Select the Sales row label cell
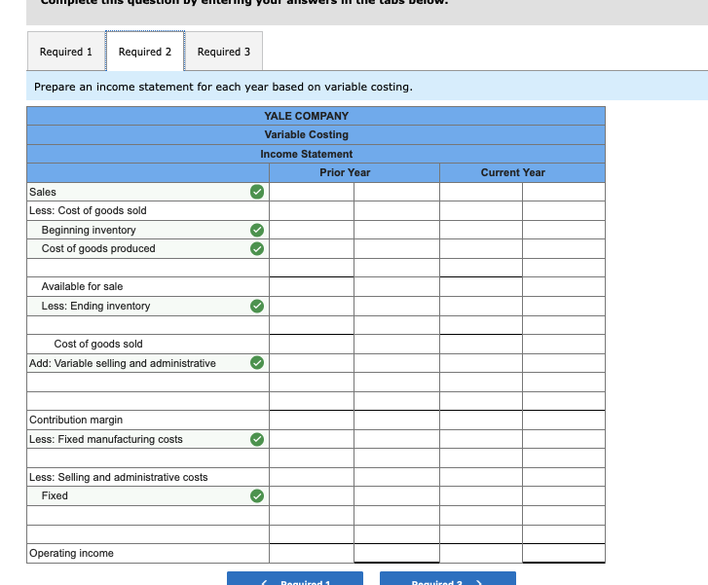The width and height of the screenshot is (708, 585). tap(148, 192)
